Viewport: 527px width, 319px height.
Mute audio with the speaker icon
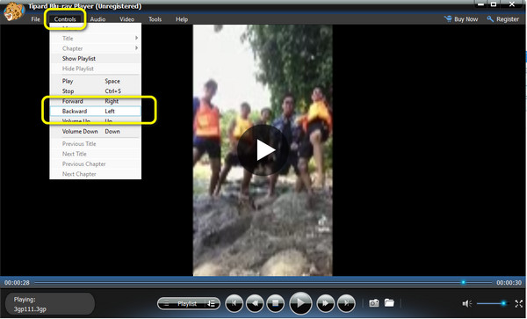point(467,303)
